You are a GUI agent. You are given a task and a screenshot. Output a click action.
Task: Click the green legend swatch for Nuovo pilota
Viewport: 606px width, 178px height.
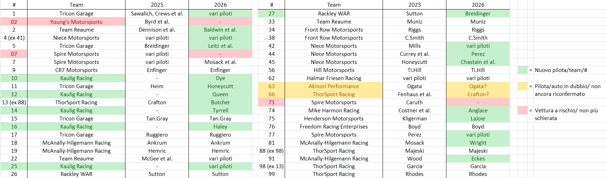point(522,70)
